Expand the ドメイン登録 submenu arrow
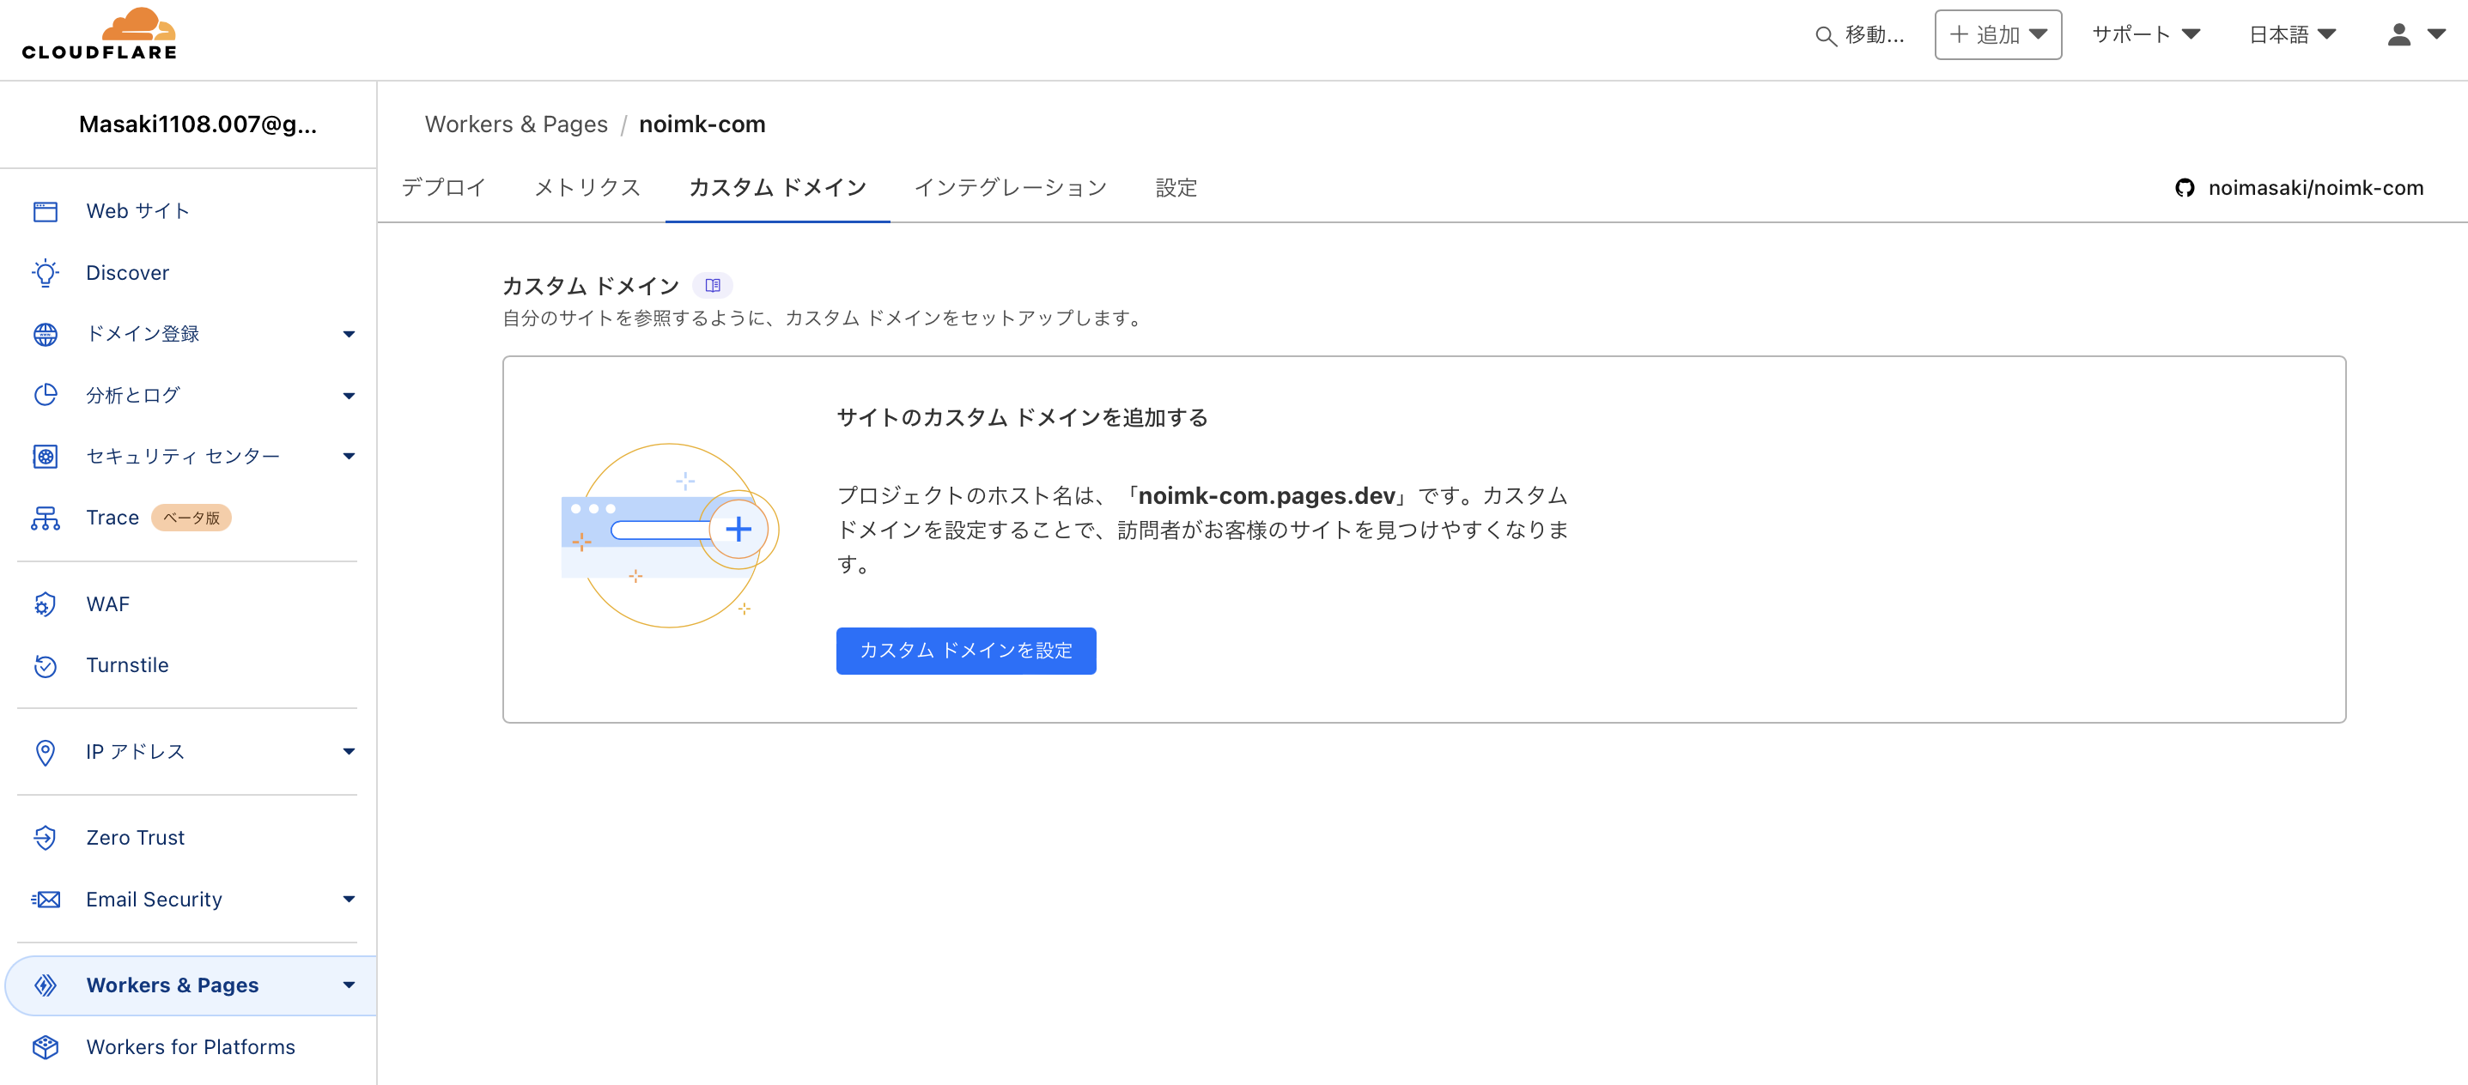The width and height of the screenshot is (2468, 1085). click(x=349, y=334)
